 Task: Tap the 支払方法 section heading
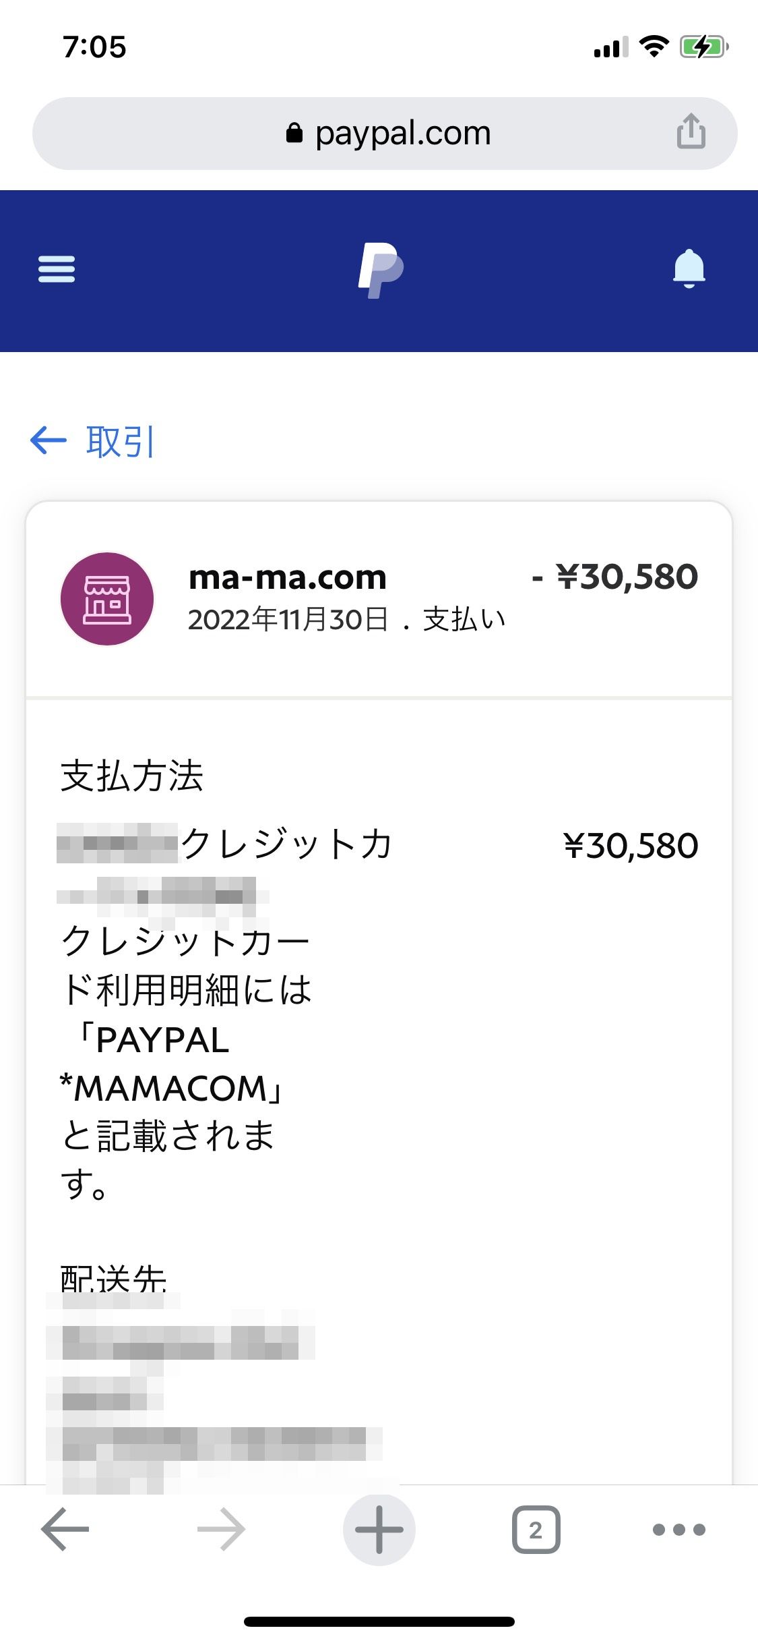(132, 776)
